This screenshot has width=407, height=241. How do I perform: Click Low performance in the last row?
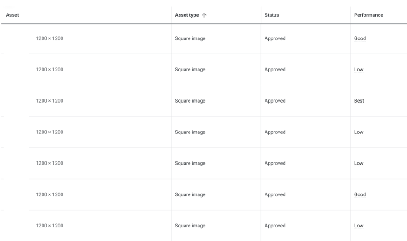tap(359, 226)
